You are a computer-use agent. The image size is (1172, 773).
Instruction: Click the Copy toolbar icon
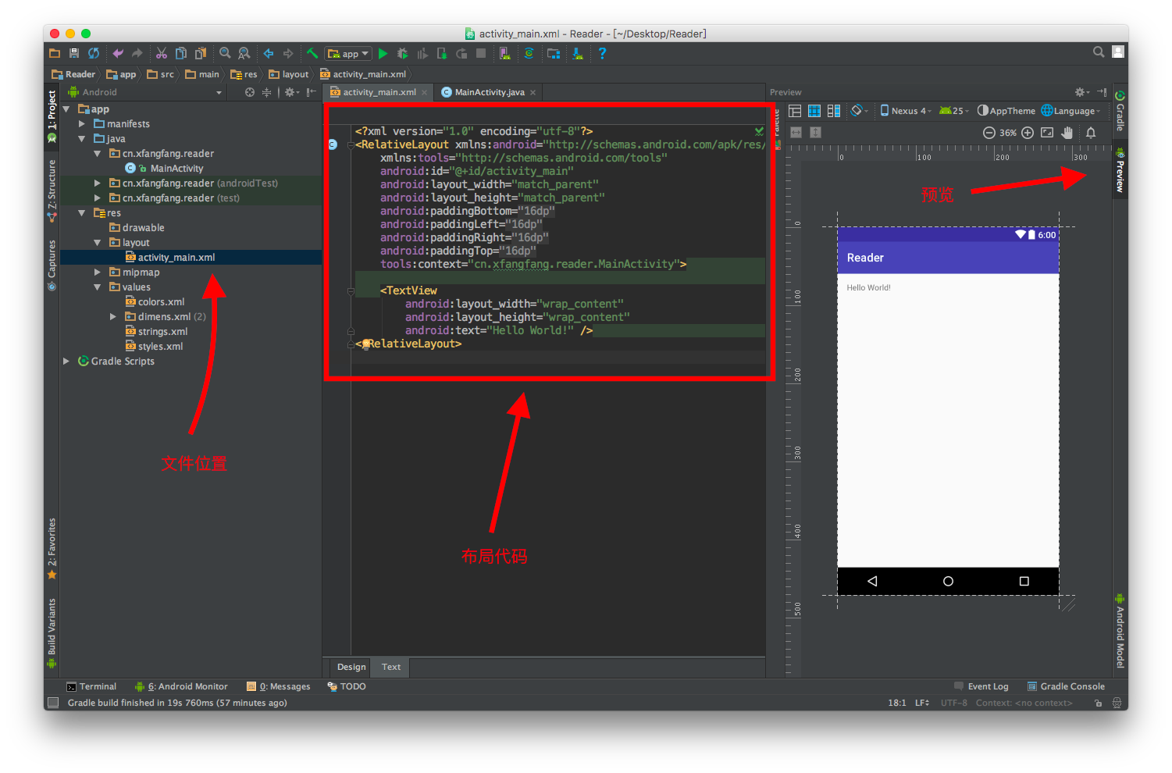click(181, 53)
